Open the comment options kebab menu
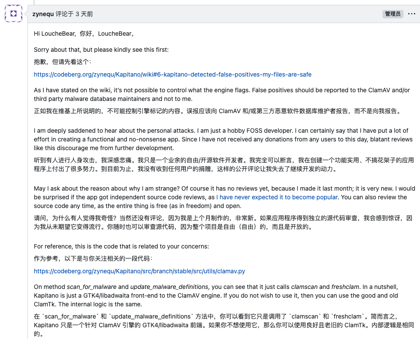 (x=412, y=13)
